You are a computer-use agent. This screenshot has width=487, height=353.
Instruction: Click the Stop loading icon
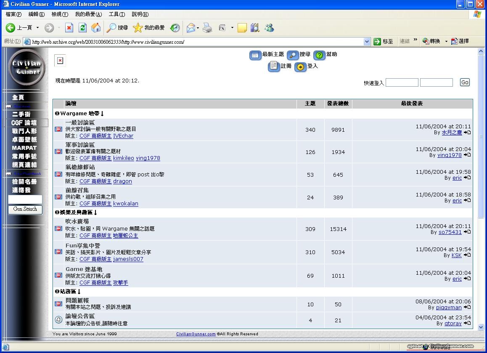pyautogui.click(x=69, y=28)
